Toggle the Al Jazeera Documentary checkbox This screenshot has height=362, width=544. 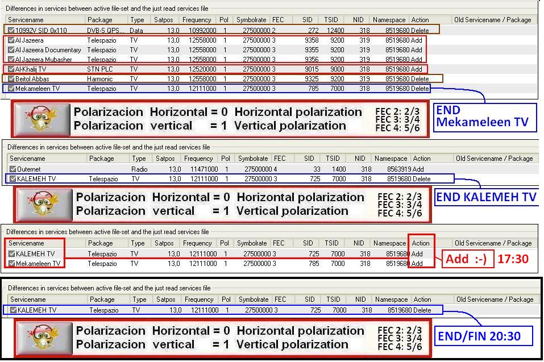(11, 50)
